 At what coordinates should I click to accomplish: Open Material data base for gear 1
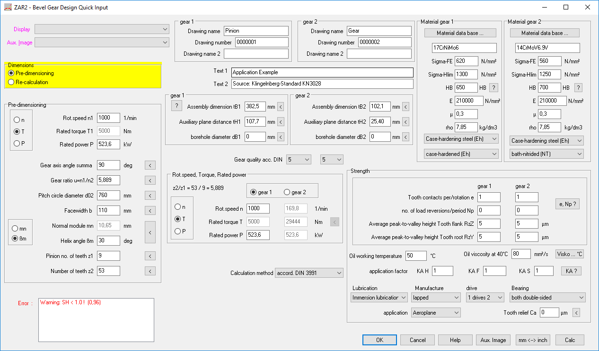pyautogui.click(x=460, y=33)
